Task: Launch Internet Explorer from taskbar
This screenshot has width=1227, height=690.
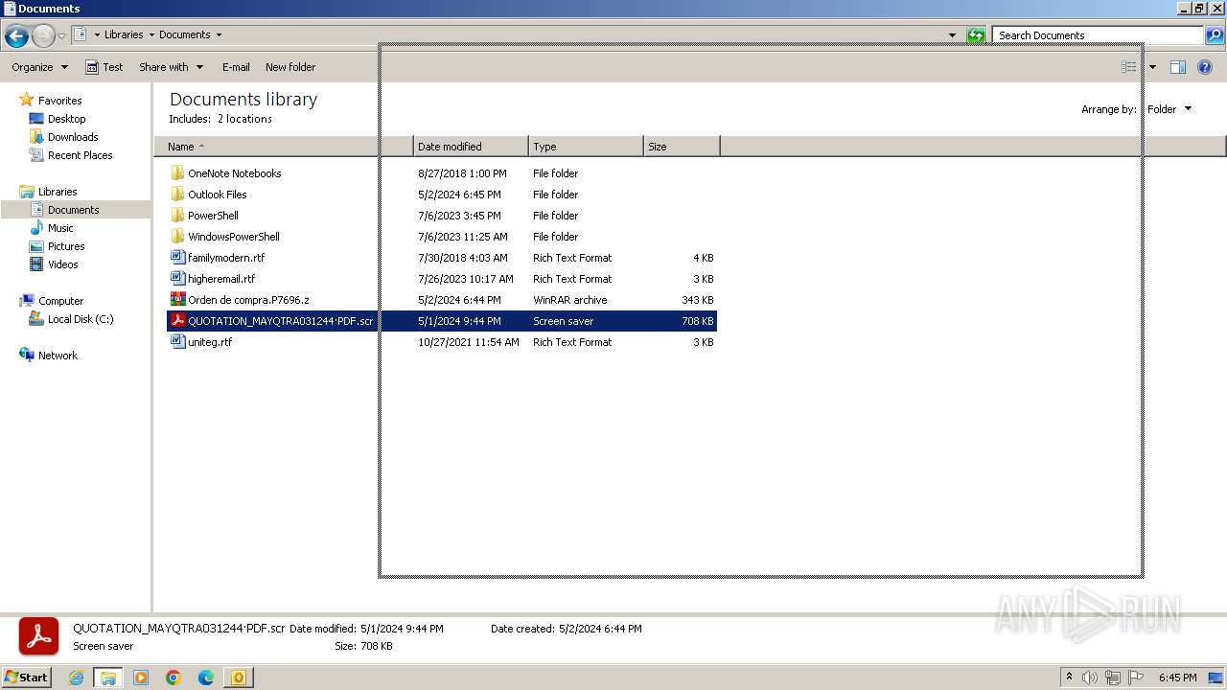Action: (76, 678)
